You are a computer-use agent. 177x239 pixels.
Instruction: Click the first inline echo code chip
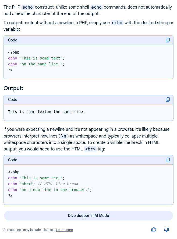[28, 7]
